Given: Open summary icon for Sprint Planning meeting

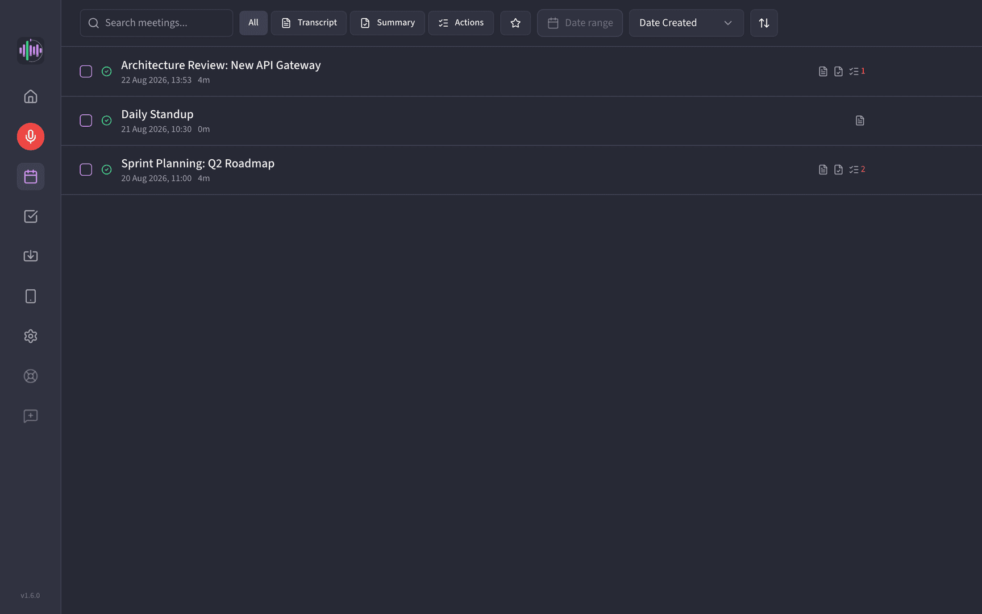Looking at the screenshot, I should (838, 169).
